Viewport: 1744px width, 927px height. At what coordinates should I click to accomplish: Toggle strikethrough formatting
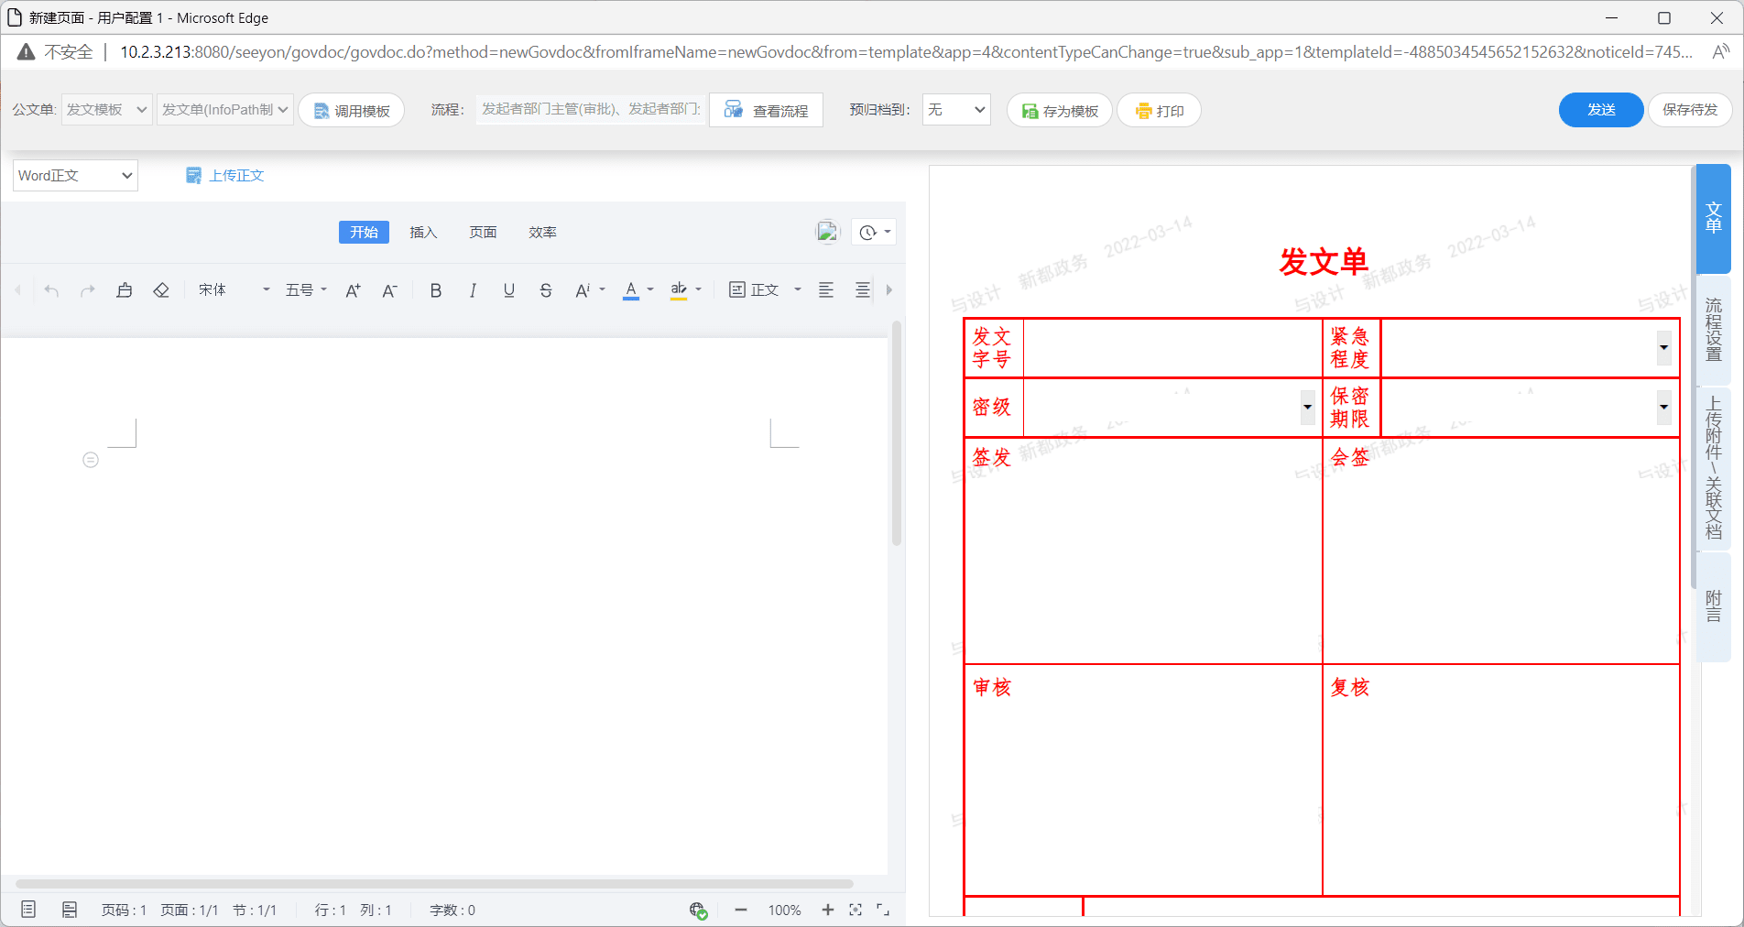coord(546,290)
